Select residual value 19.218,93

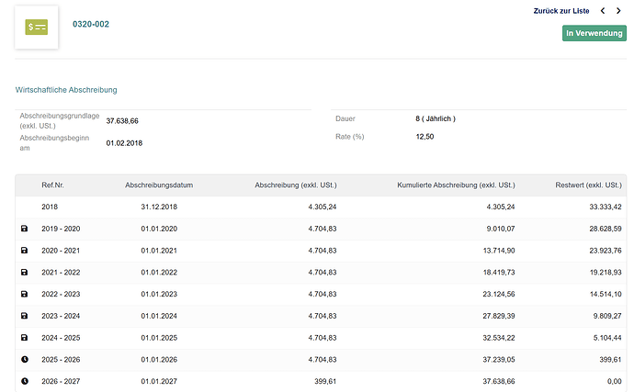pos(606,273)
